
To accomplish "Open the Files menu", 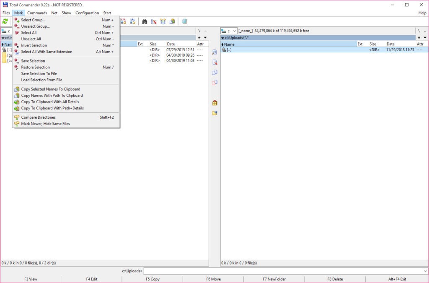I will [6, 13].
